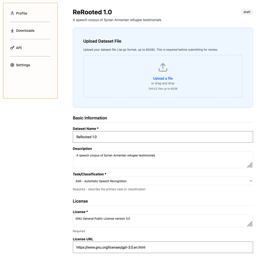The image size is (280, 258).
Task: Click the resize handle on the Description textarea
Action: tap(250, 165)
